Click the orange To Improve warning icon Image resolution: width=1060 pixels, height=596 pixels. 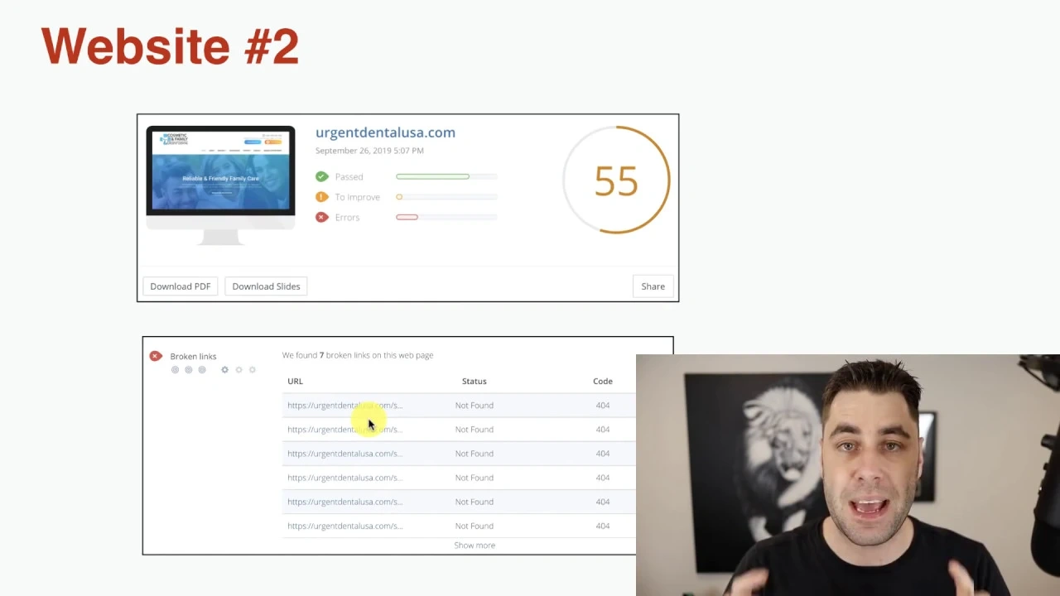coord(321,197)
